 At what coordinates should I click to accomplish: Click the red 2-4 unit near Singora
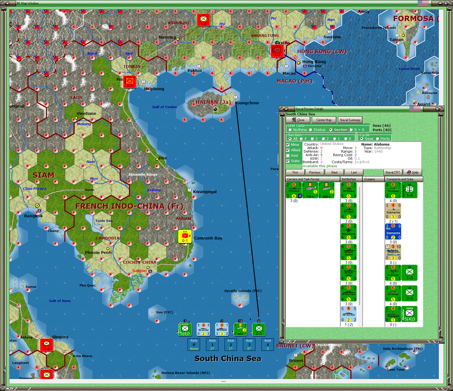(46, 345)
